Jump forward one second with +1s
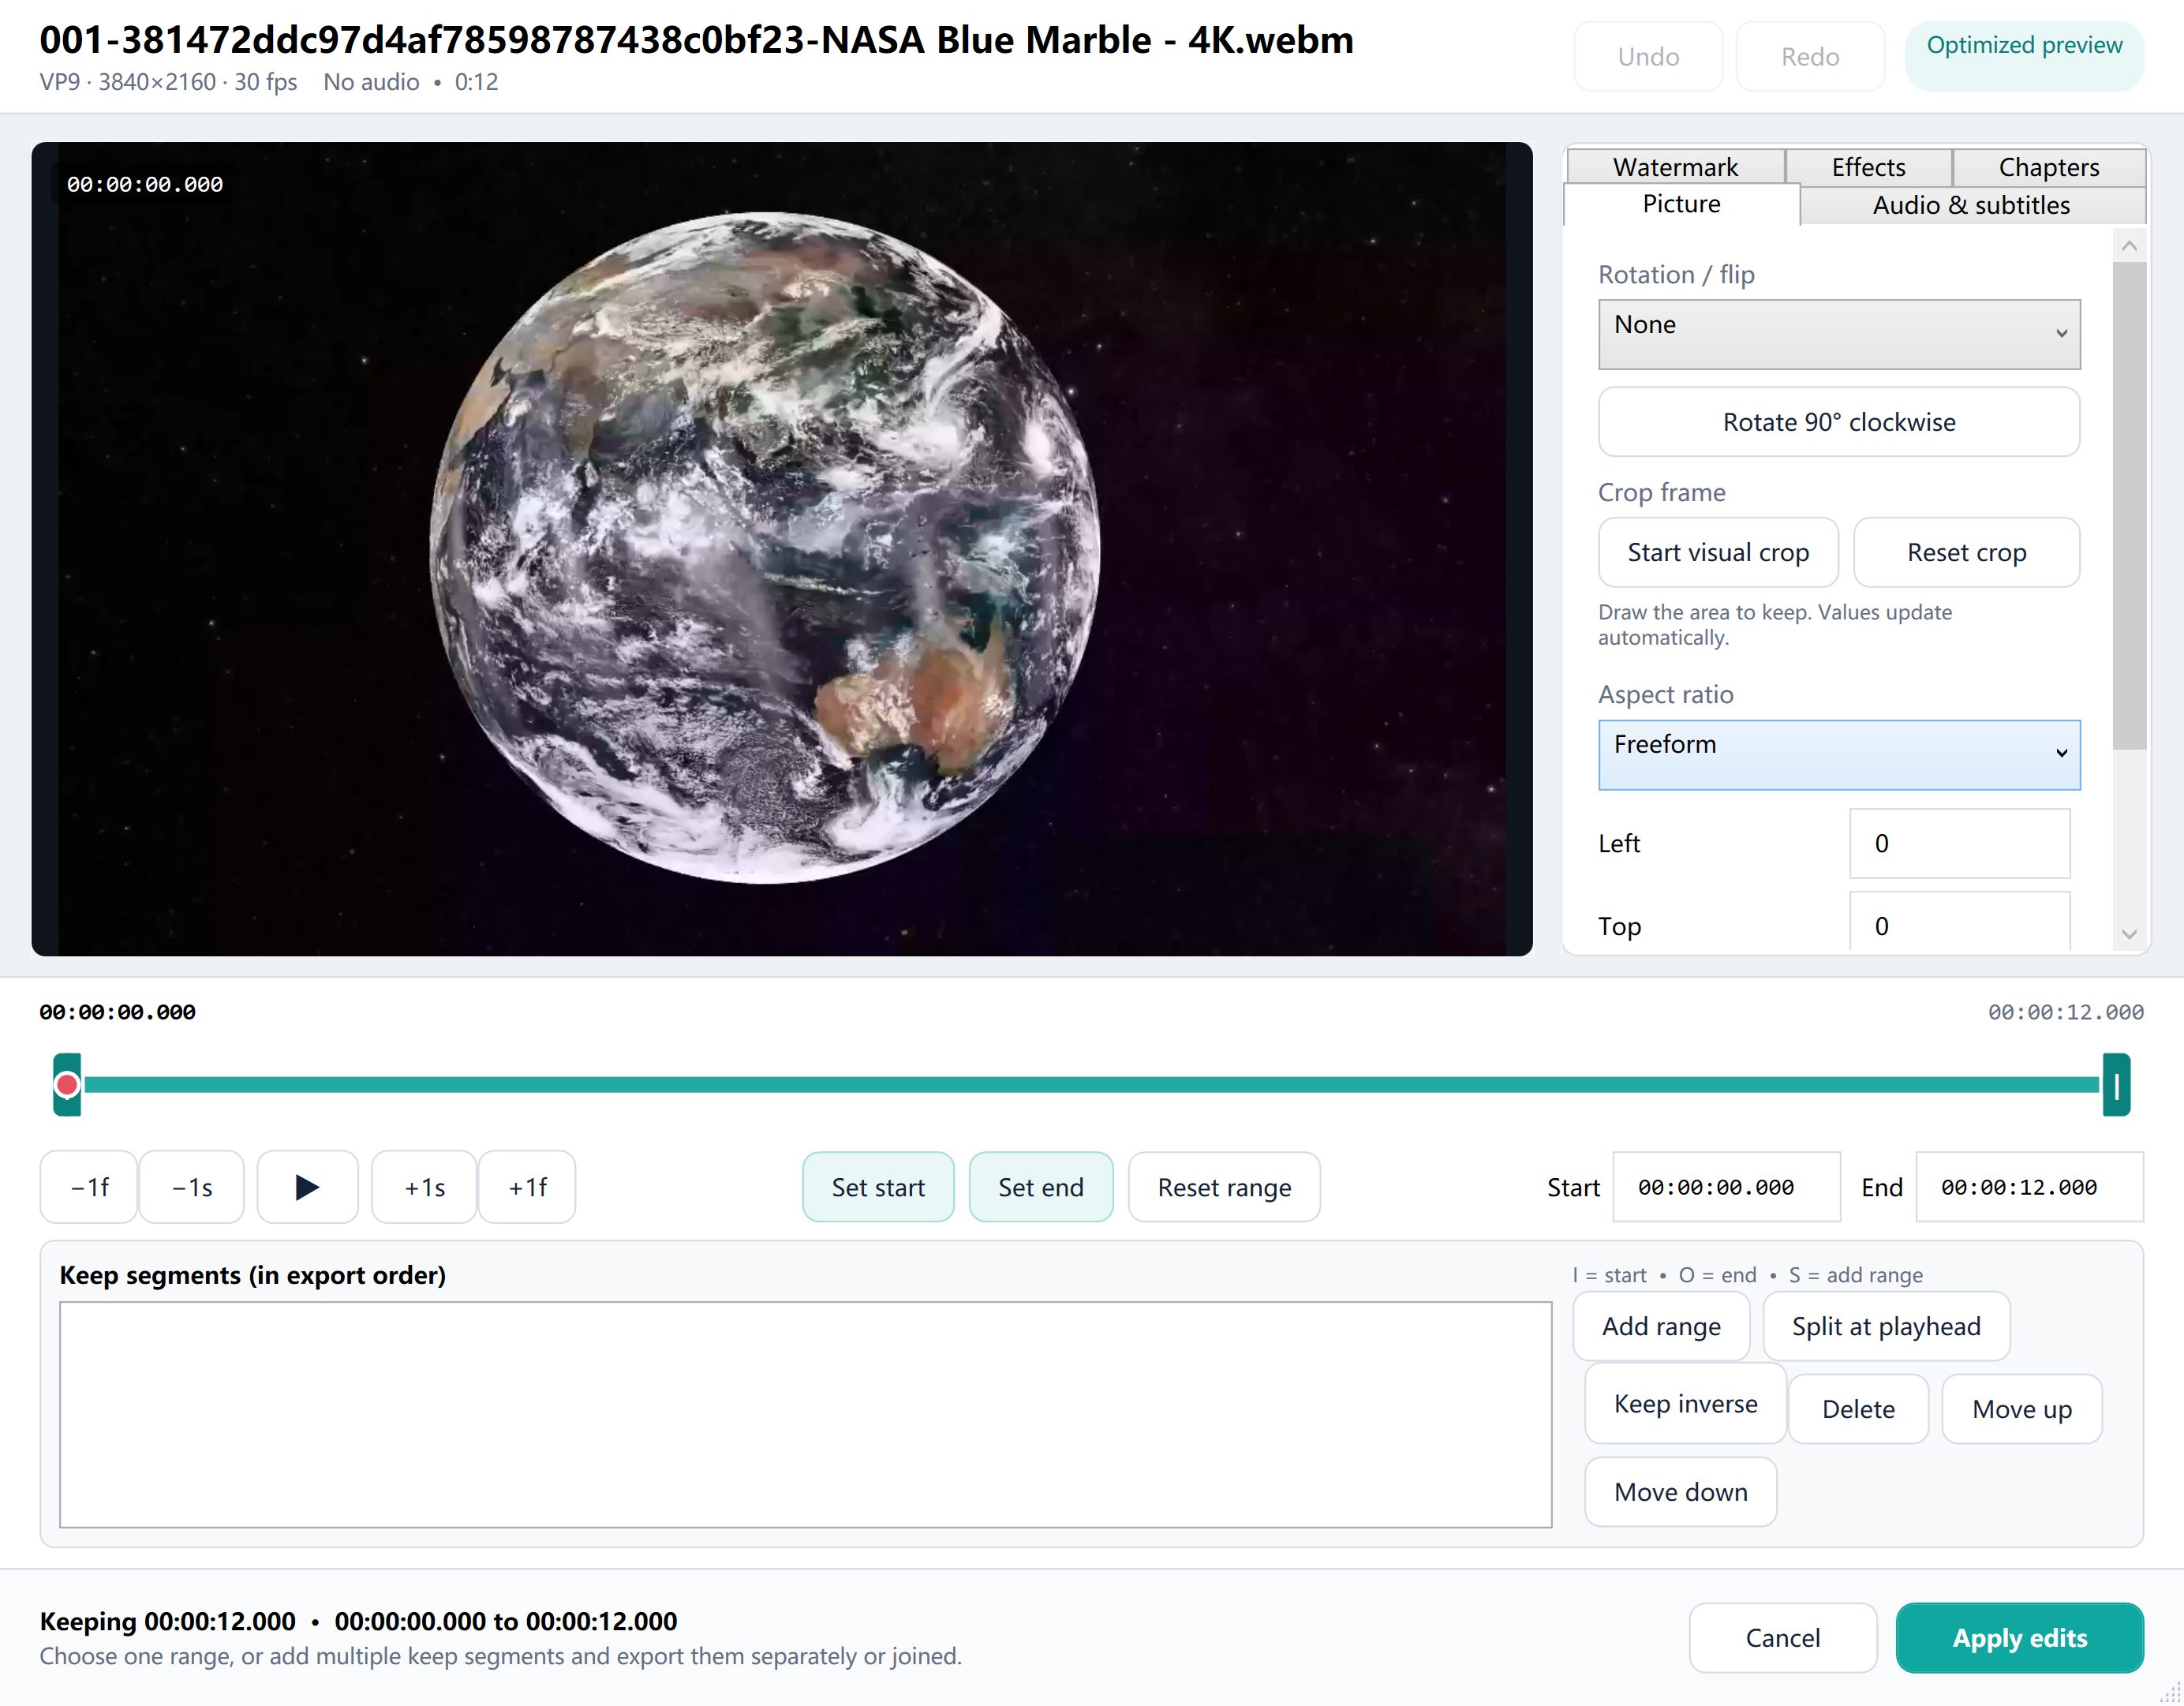Image resolution: width=2184 pixels, height=1706 pixels. (x=424, y=1187)
